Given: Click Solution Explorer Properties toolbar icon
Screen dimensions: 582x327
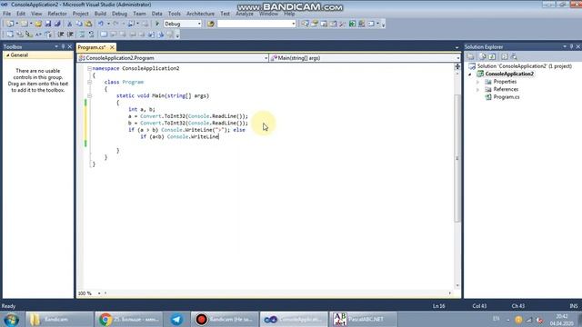Looking at the screenshot, I should point(471,56).
